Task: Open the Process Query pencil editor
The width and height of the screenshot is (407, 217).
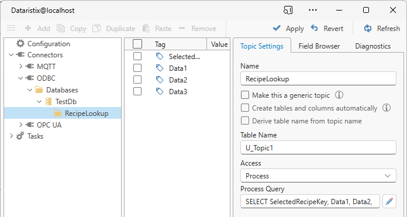Action: pos(389,201)
